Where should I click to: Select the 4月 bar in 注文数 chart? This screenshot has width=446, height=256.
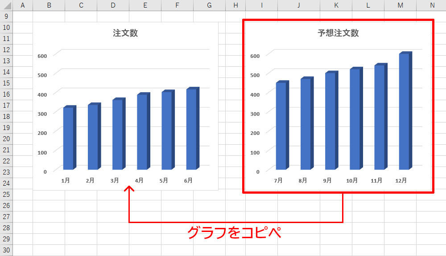(144, 131)
